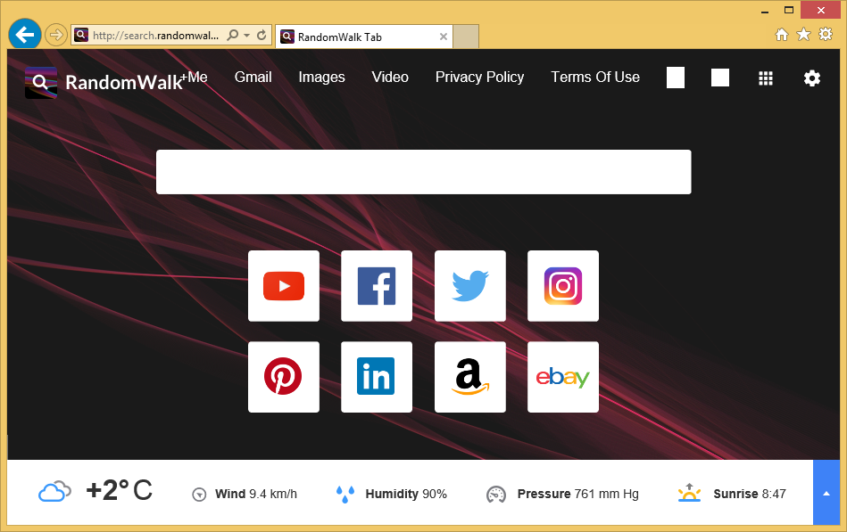This screenshot has width=847, height=532.
Task: Go back with browser back arrow
Action: (x=25, y=35)
